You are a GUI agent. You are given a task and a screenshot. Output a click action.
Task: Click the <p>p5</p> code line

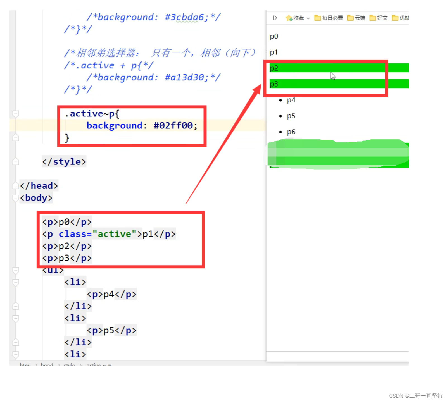[111, 330]
